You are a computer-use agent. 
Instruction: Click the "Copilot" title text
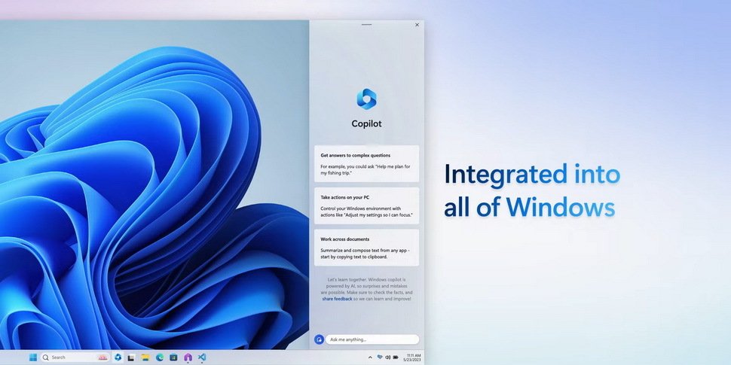[366, 124]
